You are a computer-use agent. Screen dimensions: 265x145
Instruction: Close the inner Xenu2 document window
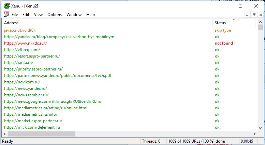tap(261, 15)
